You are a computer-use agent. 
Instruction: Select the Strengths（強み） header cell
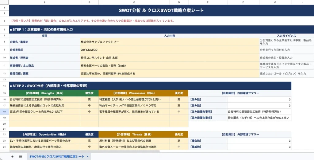[x=45, y=93]
